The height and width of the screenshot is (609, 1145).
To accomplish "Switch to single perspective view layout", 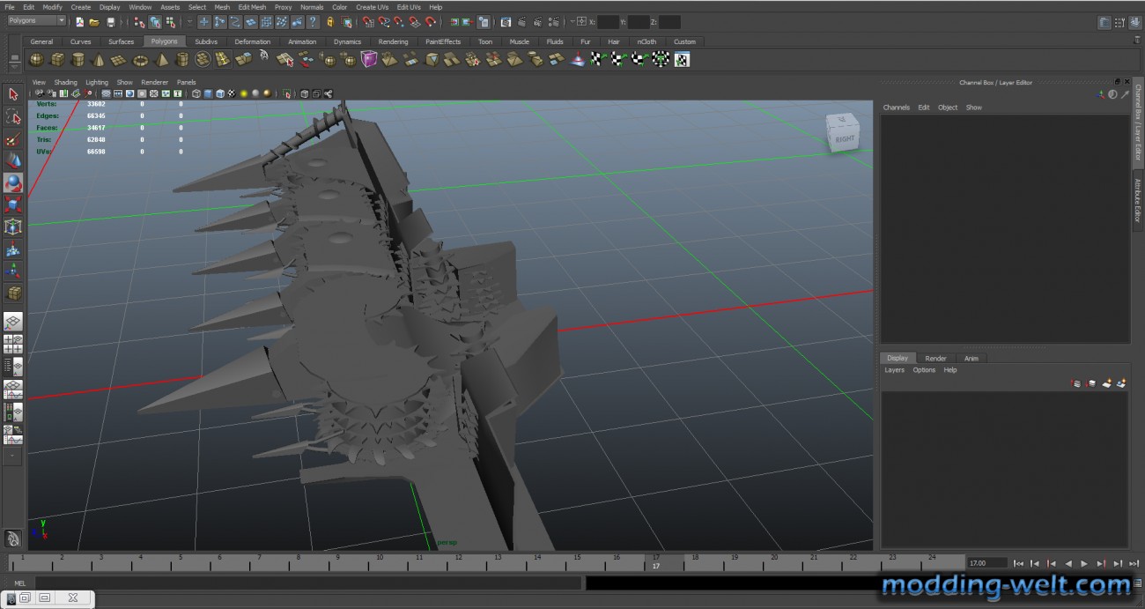I will 13,322.
